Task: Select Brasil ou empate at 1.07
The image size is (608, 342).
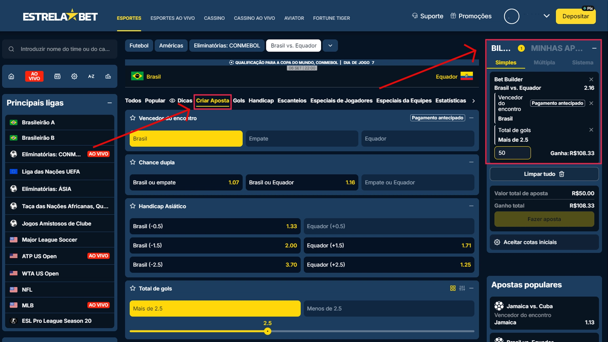Action: (x=186, y=182)
